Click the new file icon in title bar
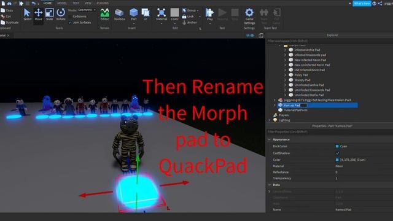The width and height of the screenshot is (393, 221). [3, 3]
